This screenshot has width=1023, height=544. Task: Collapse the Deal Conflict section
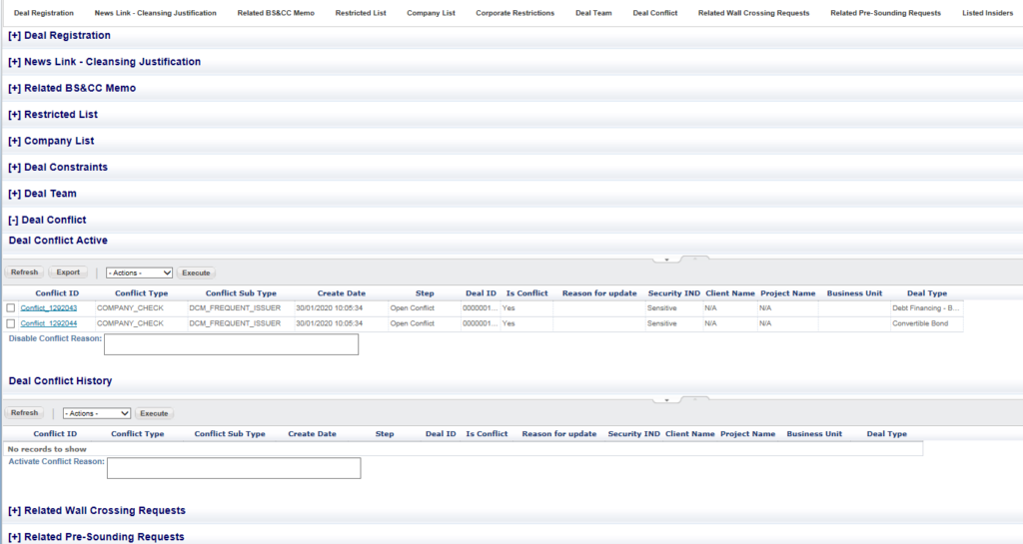(x=47, y=221)
